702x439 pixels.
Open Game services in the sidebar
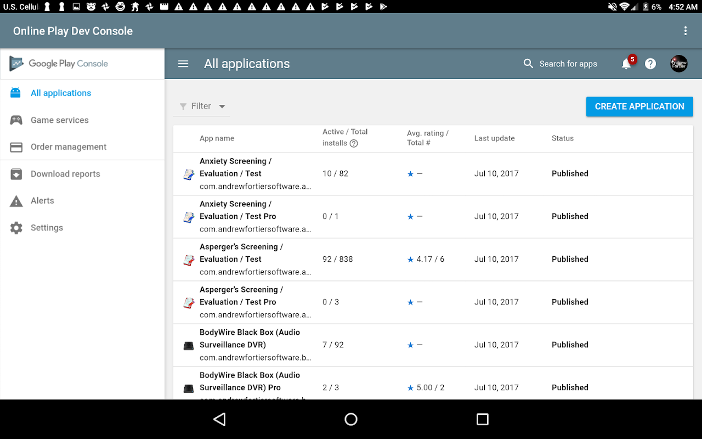(82, 120)
